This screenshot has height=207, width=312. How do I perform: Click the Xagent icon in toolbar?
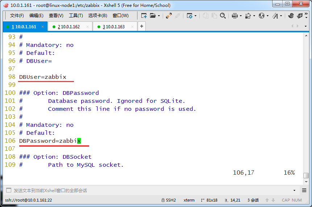[299, 16]
